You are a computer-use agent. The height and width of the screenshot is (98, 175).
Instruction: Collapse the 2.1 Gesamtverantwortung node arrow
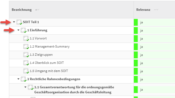point(25,87)
